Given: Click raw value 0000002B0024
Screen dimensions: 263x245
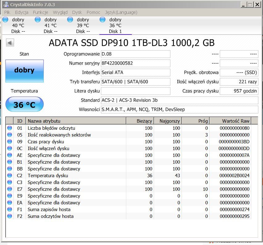Looking at the screenshot, I should tap(235, 175).
